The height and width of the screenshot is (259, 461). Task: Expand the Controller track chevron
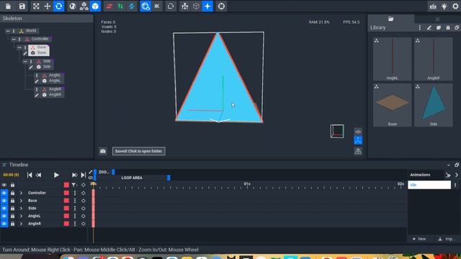[21, 193]
